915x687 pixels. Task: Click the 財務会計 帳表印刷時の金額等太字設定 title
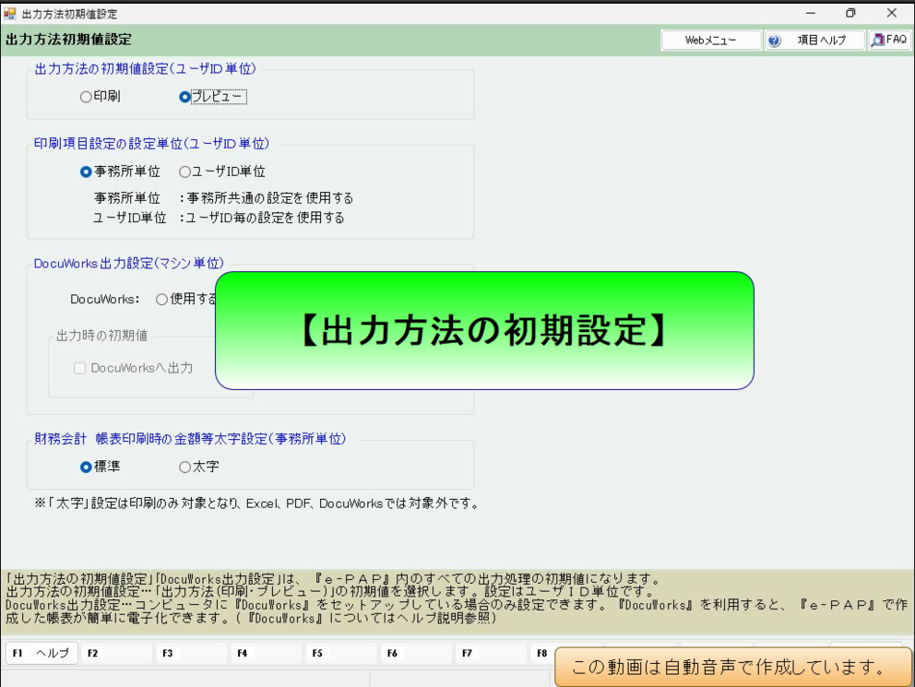pyautogui.click(x=190, y=439)
